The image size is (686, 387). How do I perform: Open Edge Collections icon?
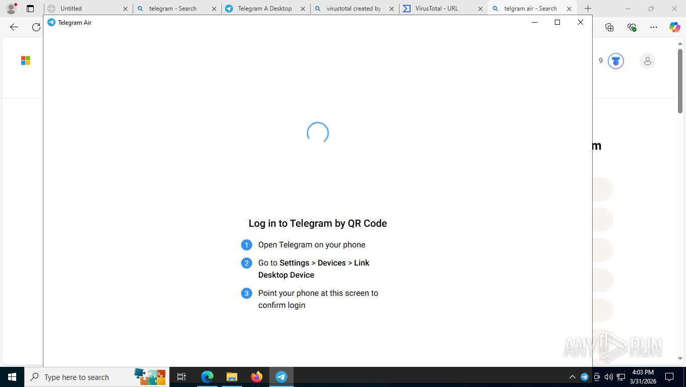609,27
